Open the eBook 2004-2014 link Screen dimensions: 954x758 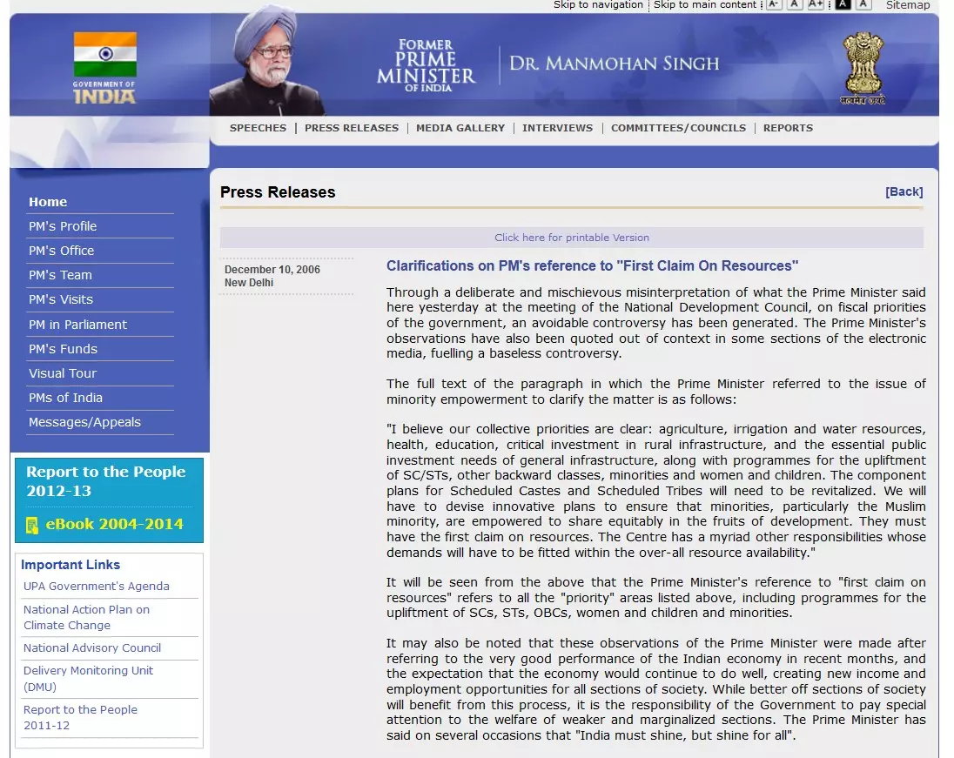(x=114, y=524)
